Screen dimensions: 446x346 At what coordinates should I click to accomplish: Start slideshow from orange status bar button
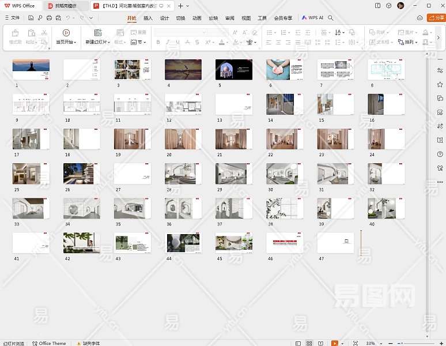tap(334, 343)
